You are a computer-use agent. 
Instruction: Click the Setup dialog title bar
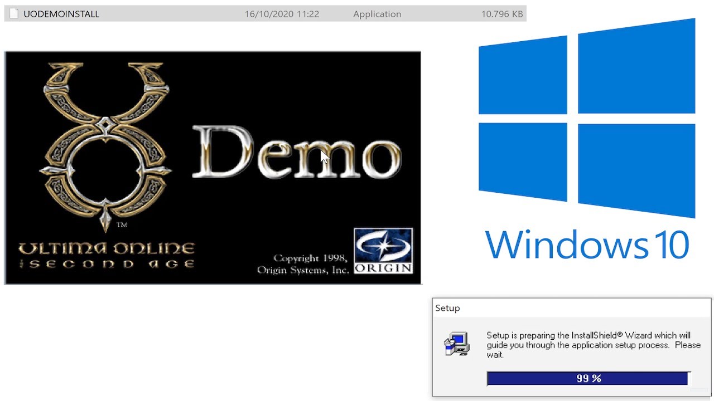tap(572, 308)
